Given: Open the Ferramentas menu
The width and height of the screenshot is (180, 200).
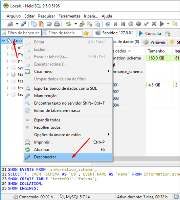Looking at the screenshot, I should pos(69,16).
